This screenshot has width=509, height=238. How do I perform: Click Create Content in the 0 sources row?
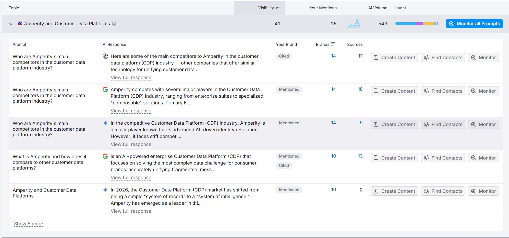click(394, 191)
